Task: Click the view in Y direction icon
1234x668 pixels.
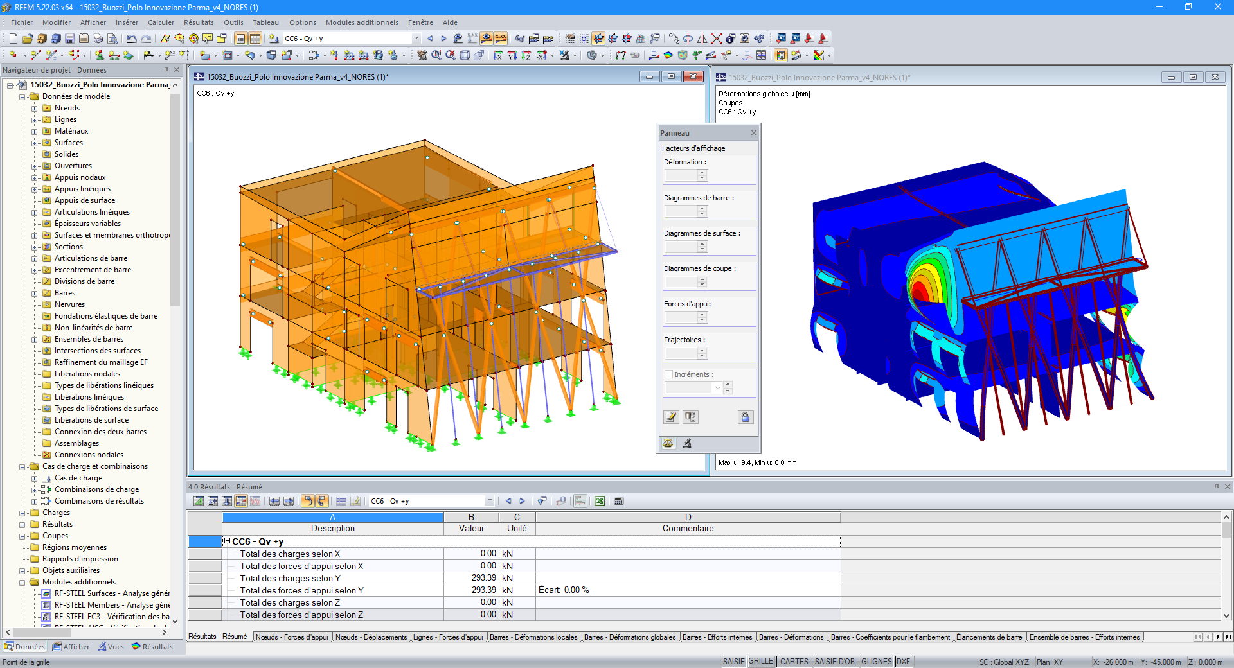Action: click(512, 55)
